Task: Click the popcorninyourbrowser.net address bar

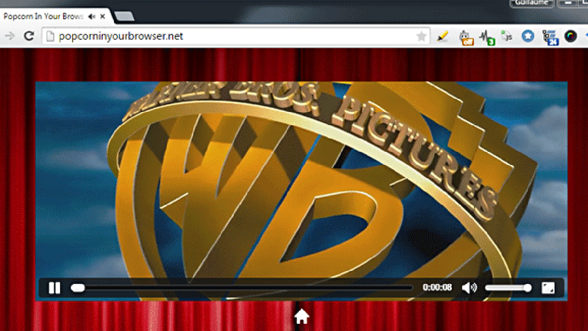Action: pyautogui.click(x=235, y=36)
